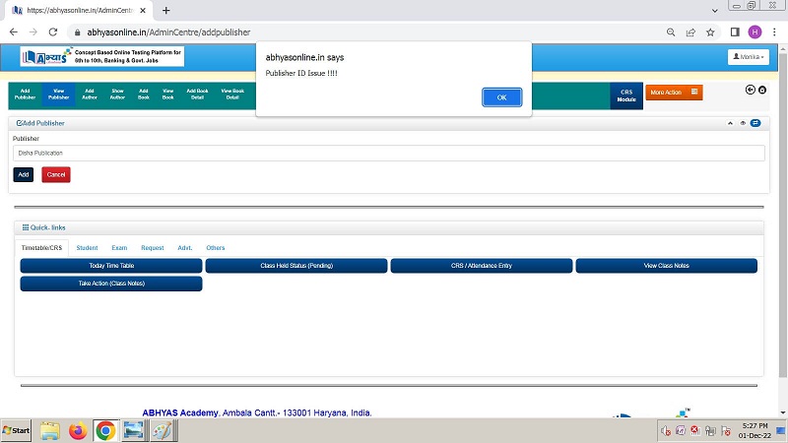Open the Chrome zoom magnifier icon

click(x=671, y=32)
